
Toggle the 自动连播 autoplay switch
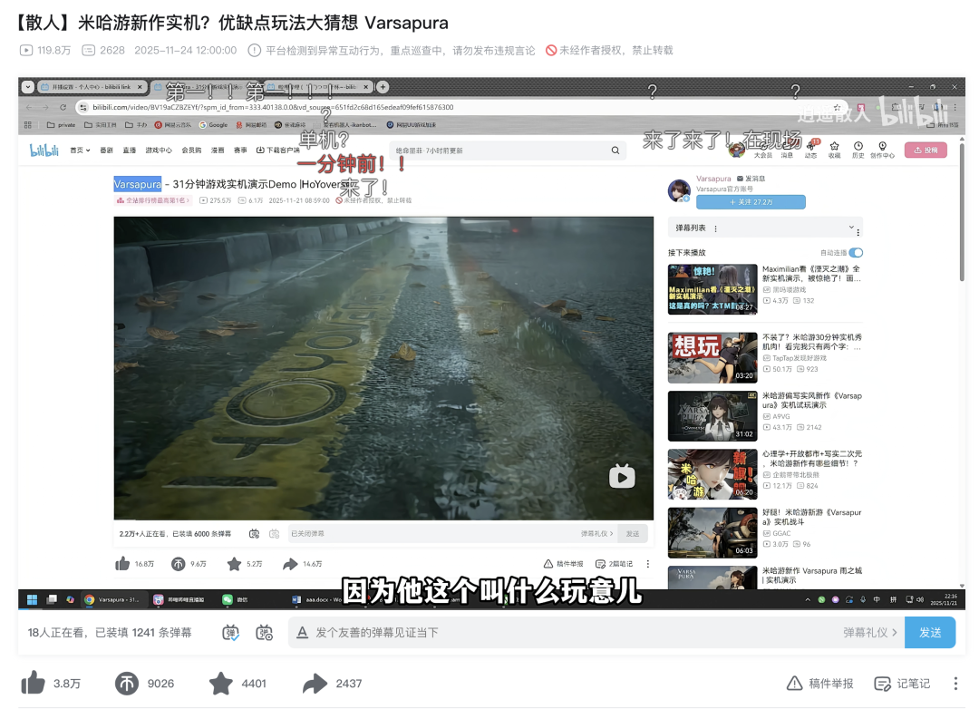pos(856,253)
